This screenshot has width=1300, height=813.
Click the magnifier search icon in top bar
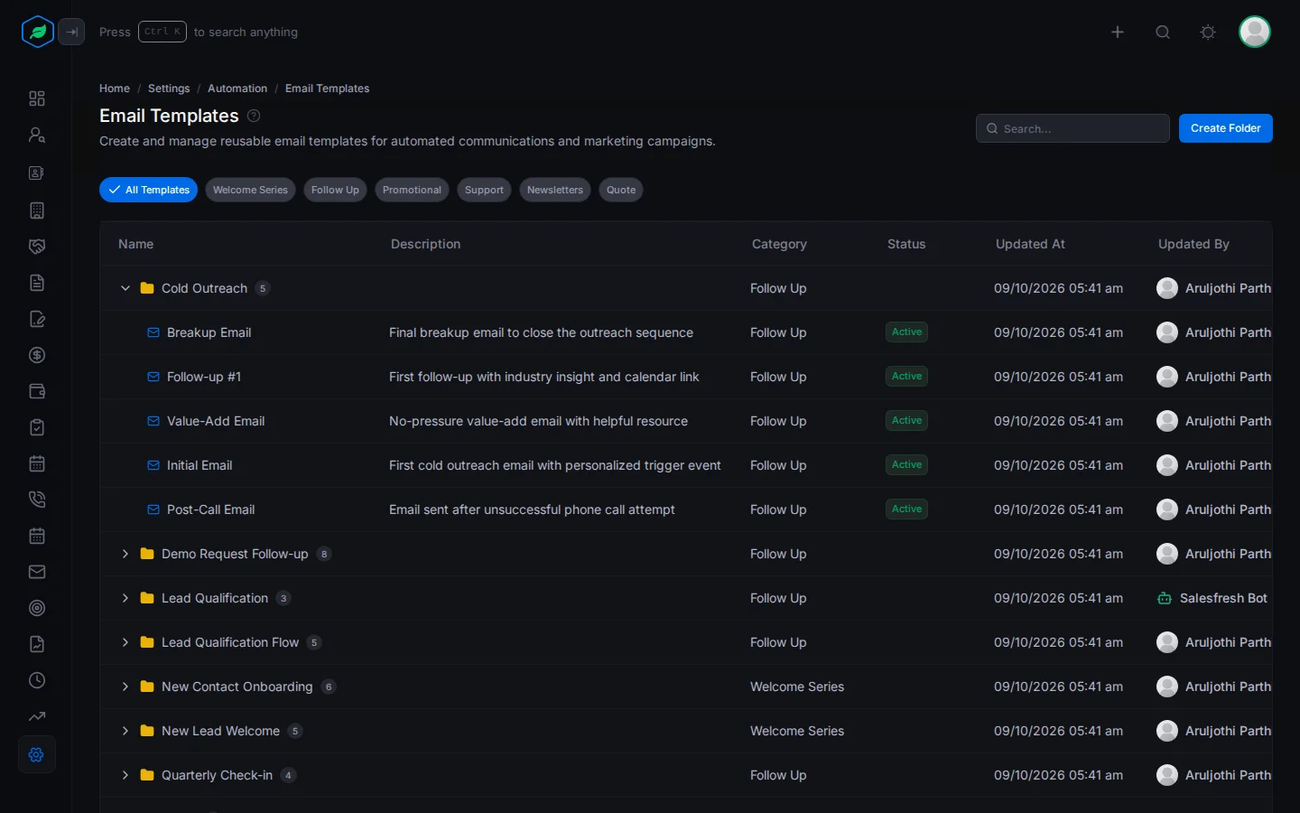[1163, 32]
